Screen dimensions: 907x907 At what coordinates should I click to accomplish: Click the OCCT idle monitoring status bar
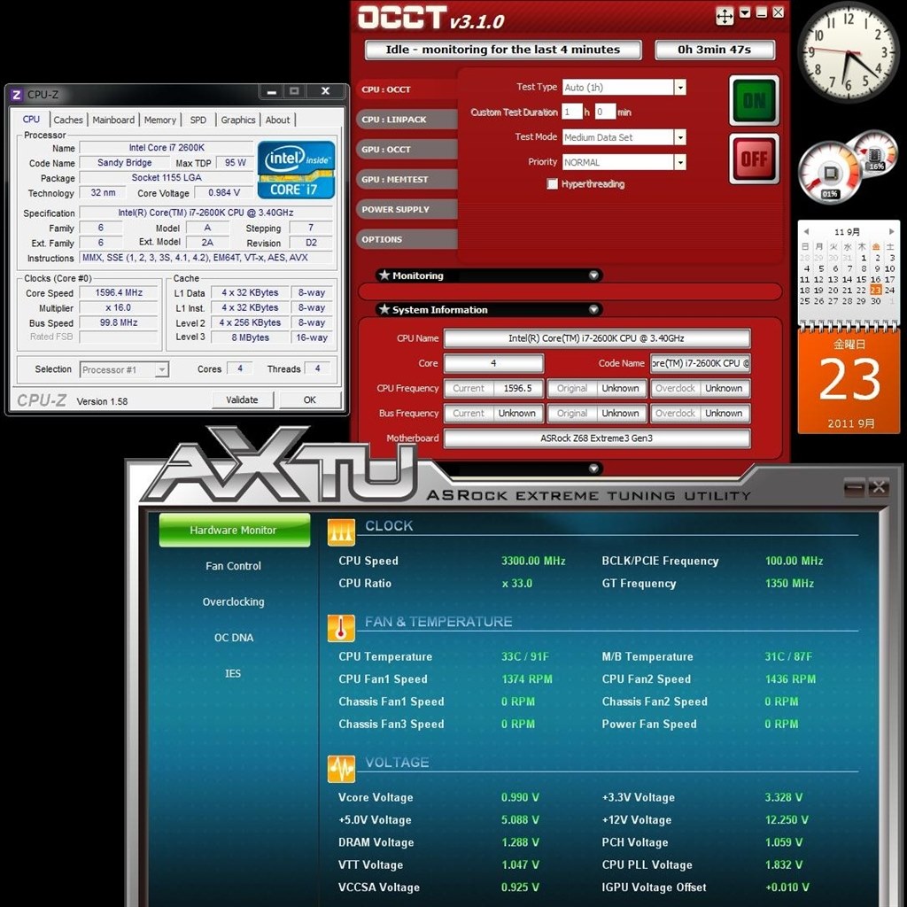tap(503, 50)
